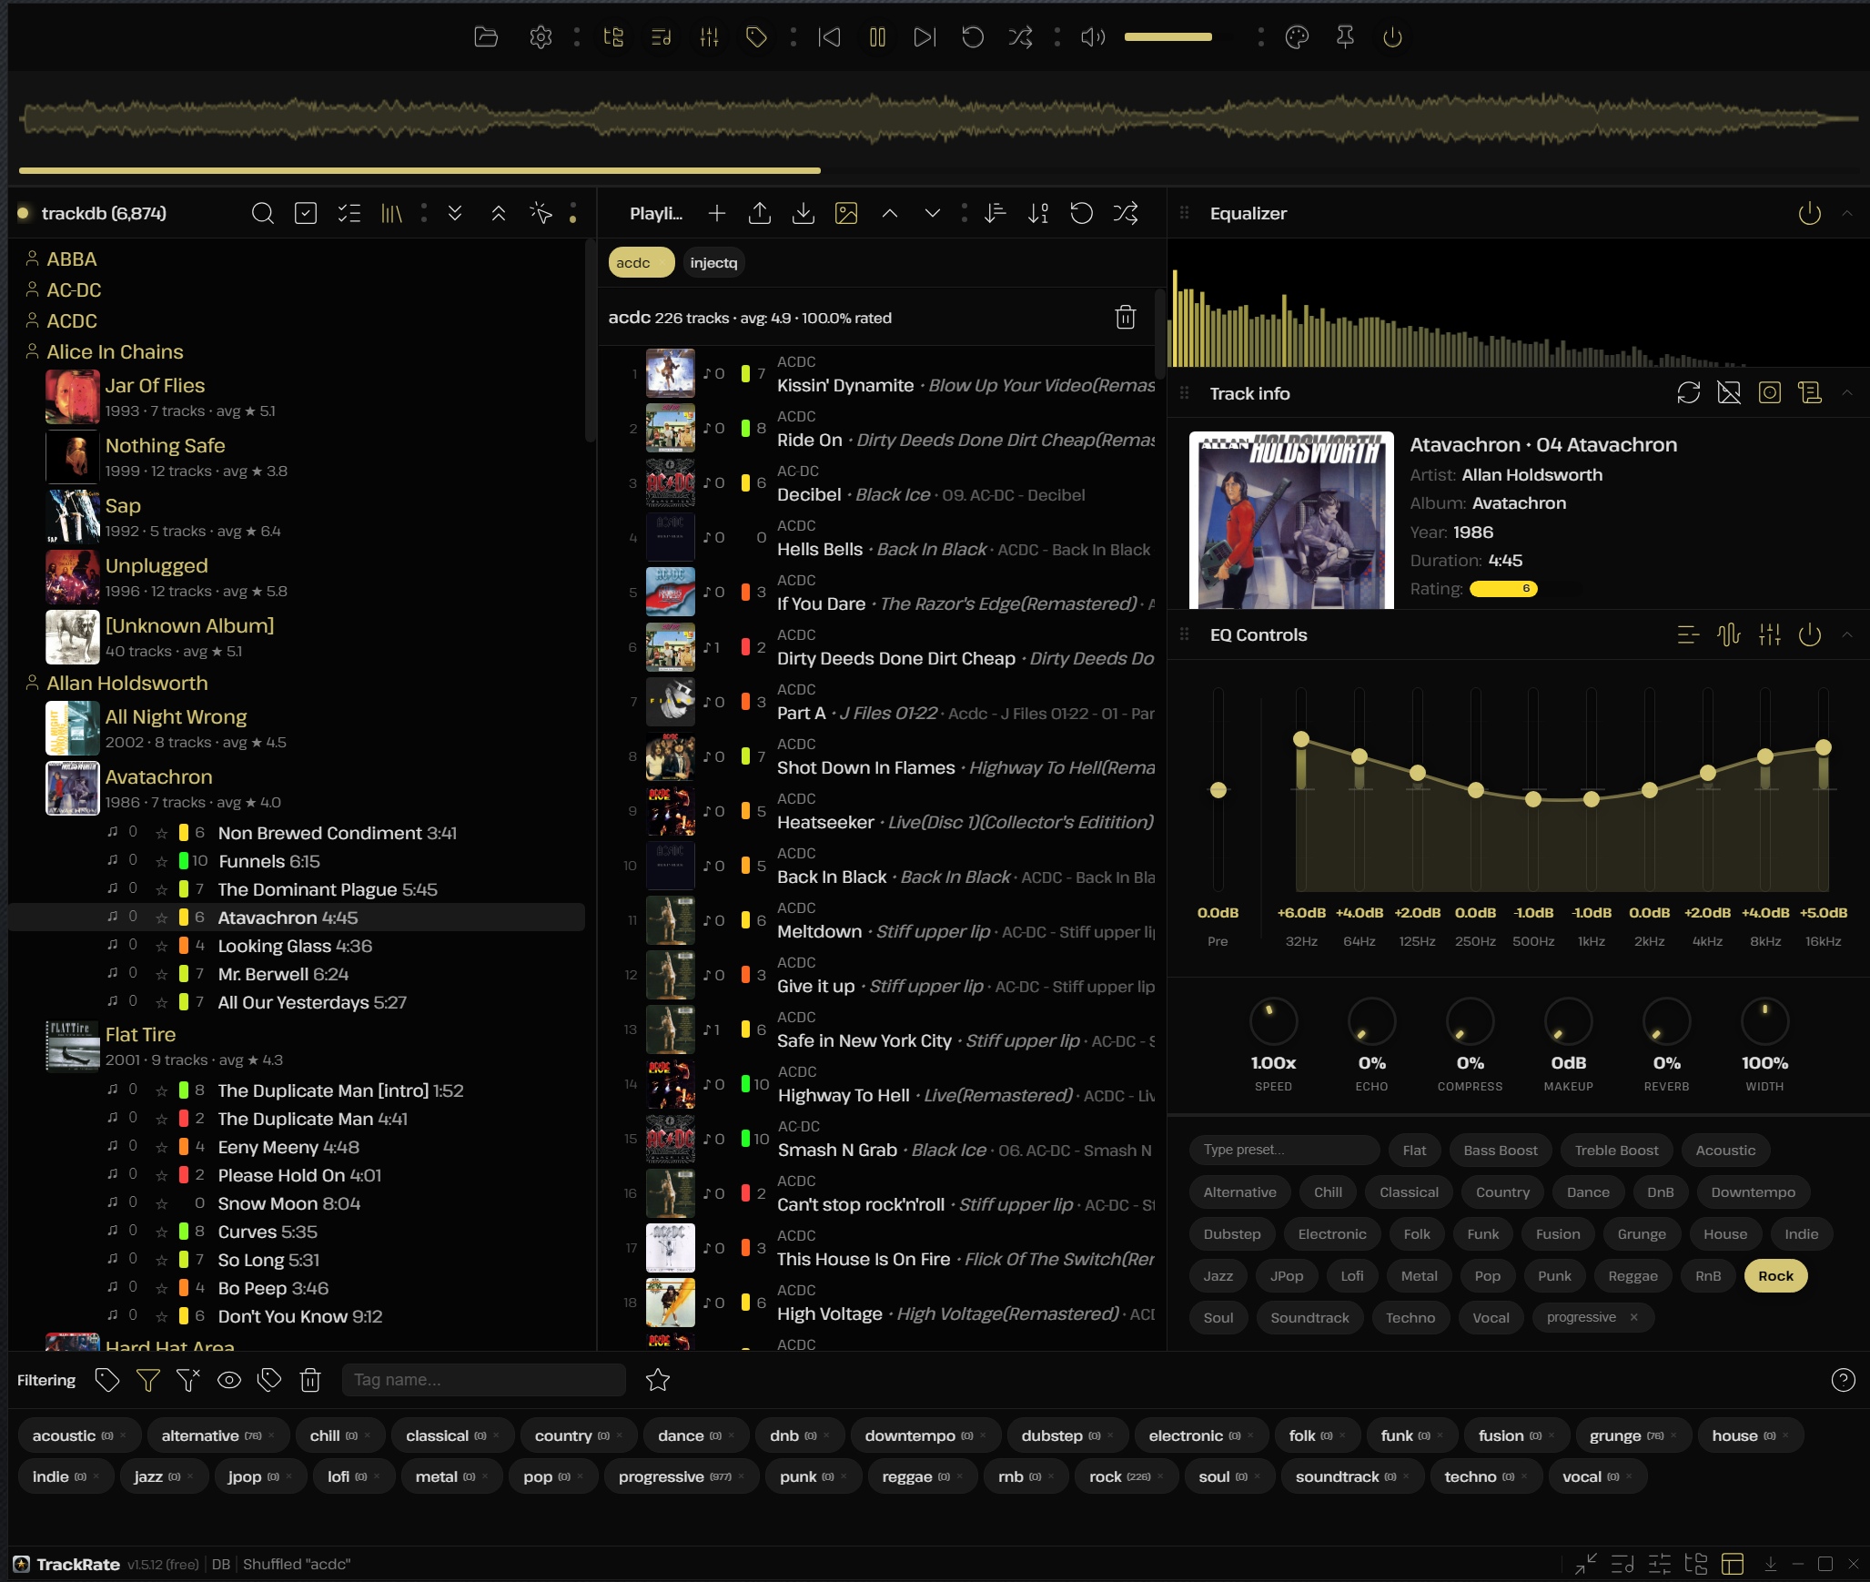Select the acdc playlist tab
Image resolution: width=1870 pixels, height=1582 pixels.
(641, 263)
